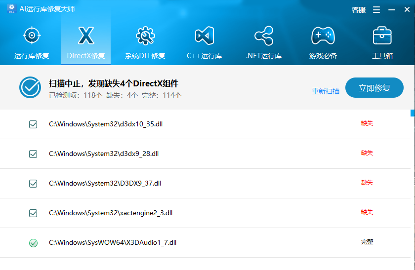Click 缺失 status for d3dx9_28.dll

[x=367, y=153]
